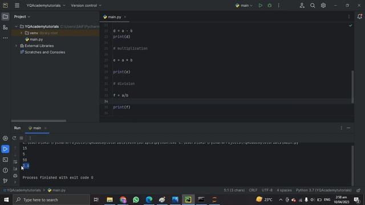The width and height of the screenshot is (365, 205).
Task: Click the project panel horizontal scrollbar
Action: click(39, 121)
